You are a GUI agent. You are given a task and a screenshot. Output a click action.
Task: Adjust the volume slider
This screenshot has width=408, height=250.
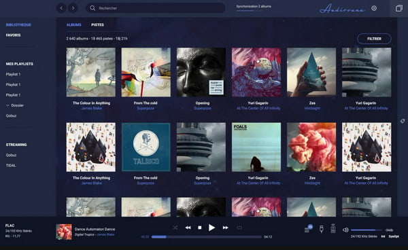(367, 230)
